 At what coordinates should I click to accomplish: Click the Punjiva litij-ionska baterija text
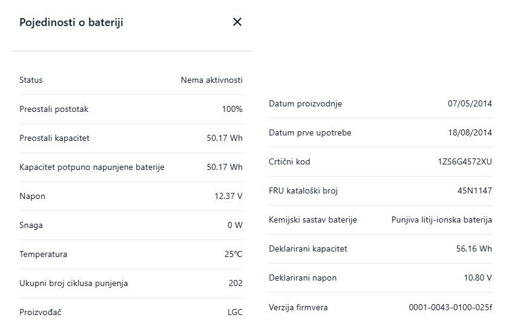(441, 220)
